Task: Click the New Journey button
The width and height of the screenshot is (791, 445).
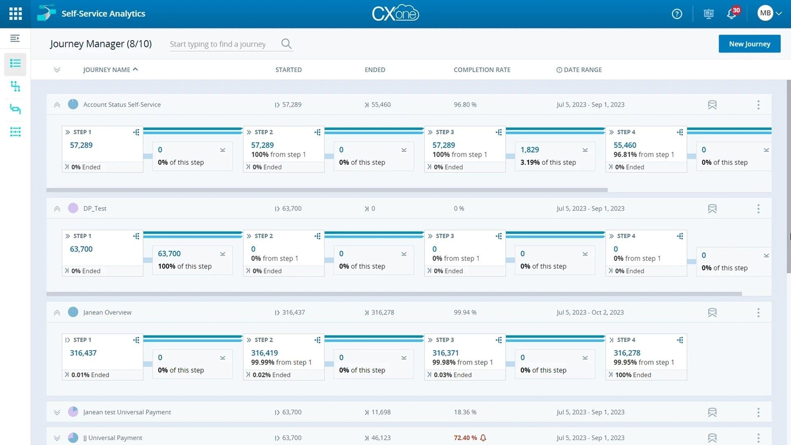Action: coord(749,44)
